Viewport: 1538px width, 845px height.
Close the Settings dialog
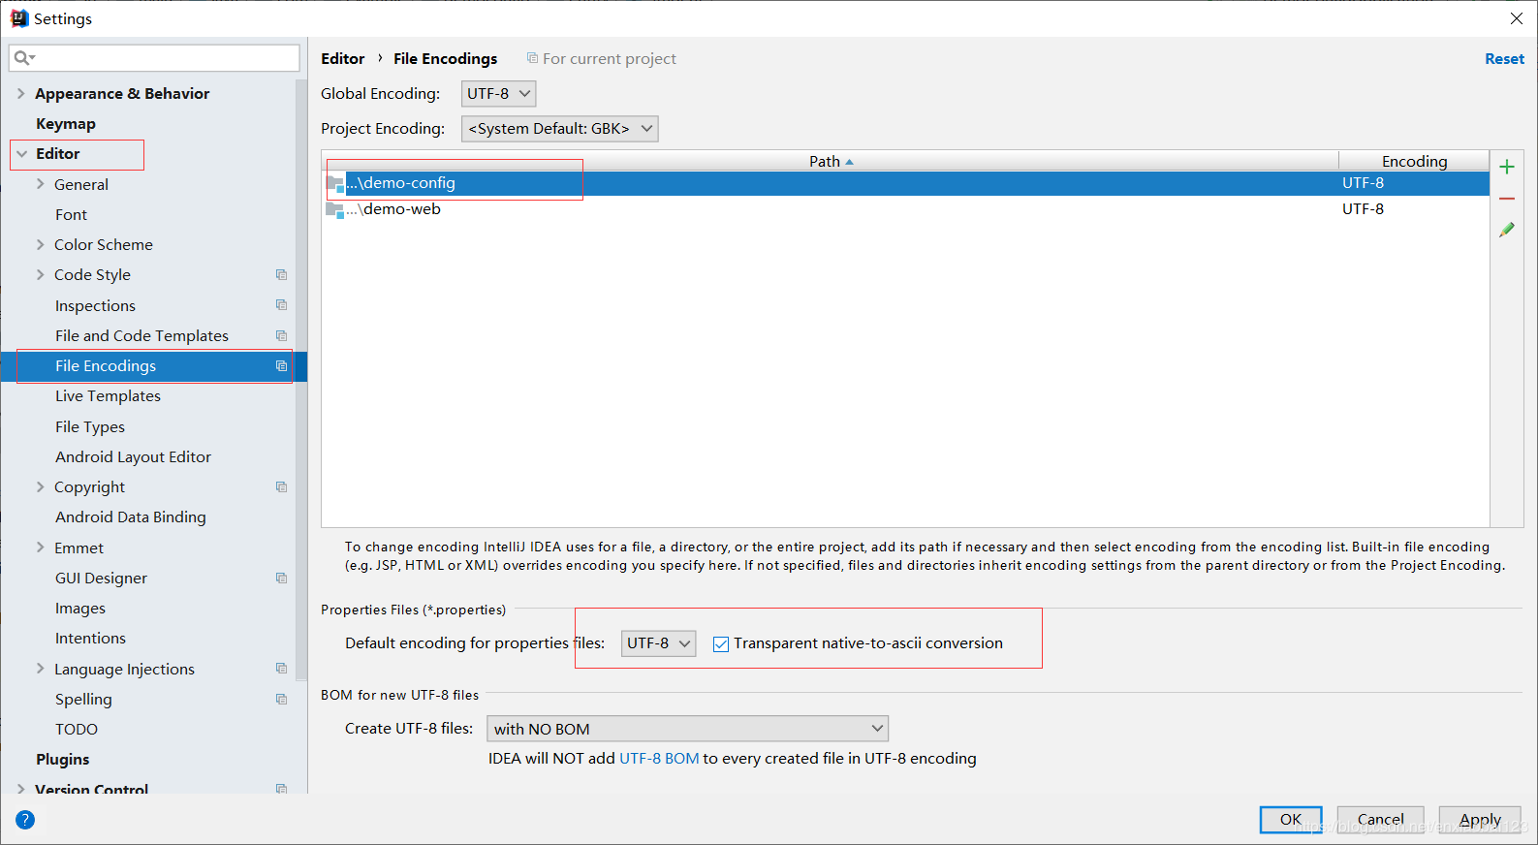coord(1517,18)
